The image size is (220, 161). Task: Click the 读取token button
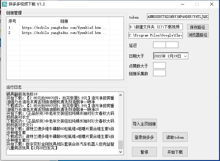pyautogui.click(x=175, y=137)
